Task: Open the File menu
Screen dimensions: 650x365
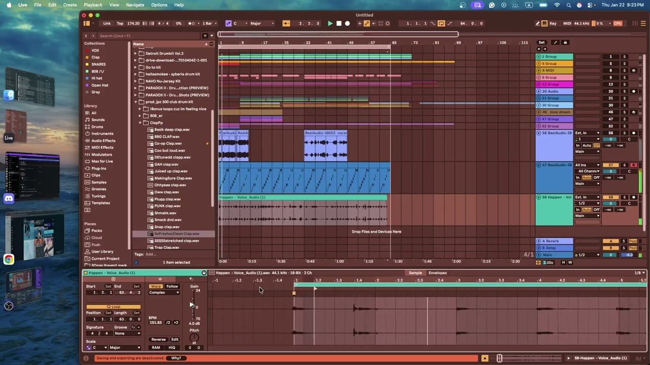Action: coord(38,5)
